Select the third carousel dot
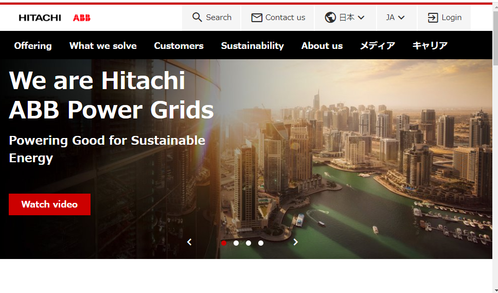This screenshot has width=498, height=293. click(248, 243)
